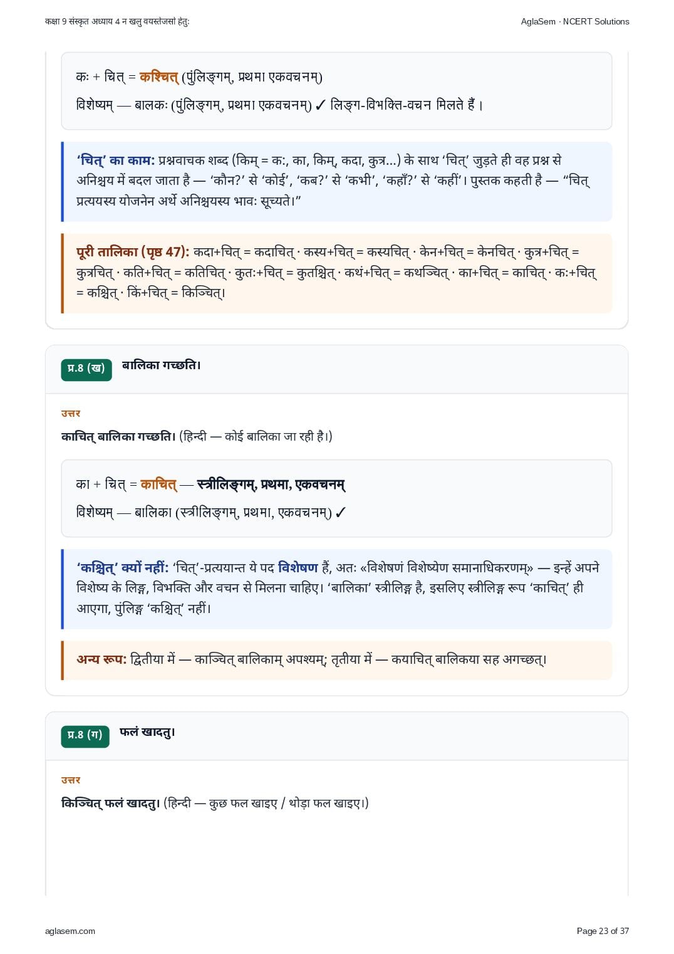Select the orange highlighted word काचित्
This screenshot has width=674, height=954.
[x=158, y=485]
